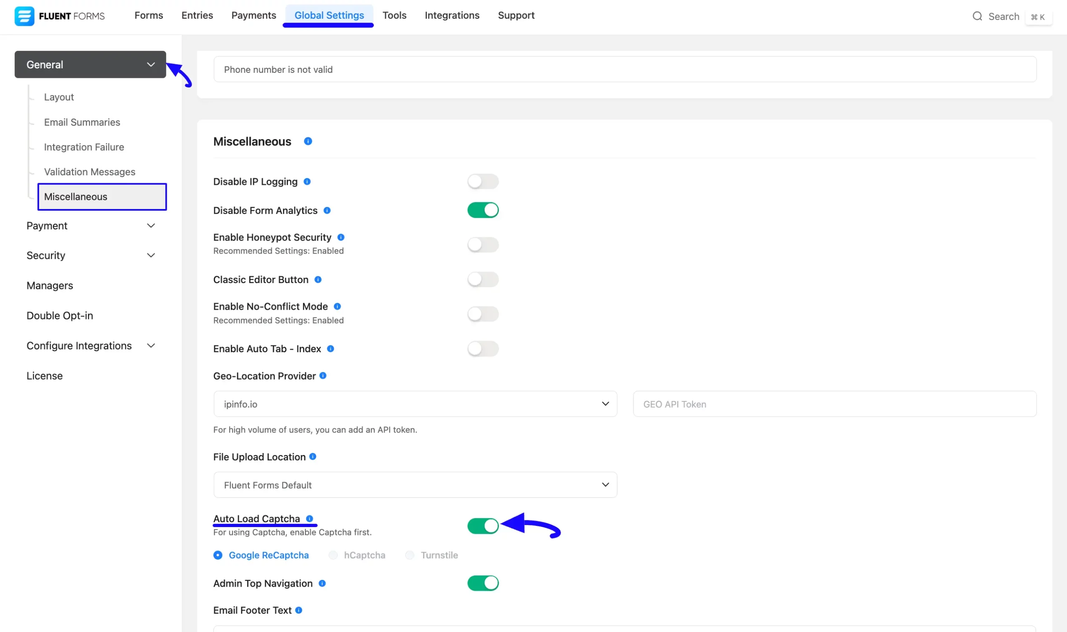Enable the No-Conflict Mode switch
The height and width of the screenshot is (632, 1067).
coord(483,314)
